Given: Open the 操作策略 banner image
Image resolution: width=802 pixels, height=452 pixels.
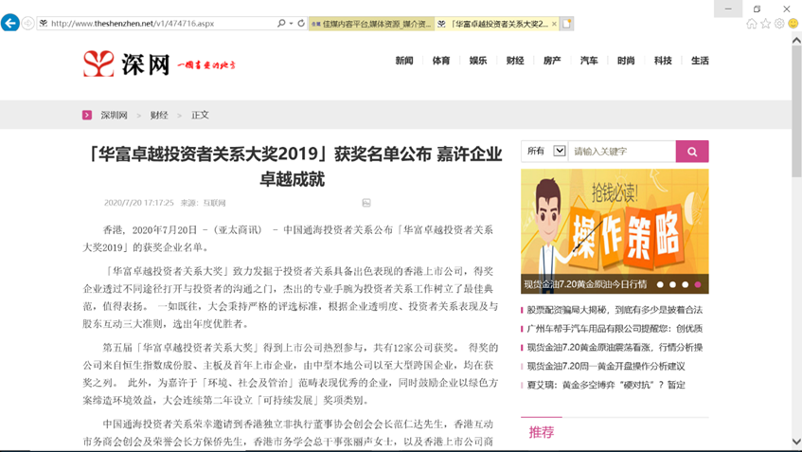Looking at the screenshot, I should tap(615, 231).
